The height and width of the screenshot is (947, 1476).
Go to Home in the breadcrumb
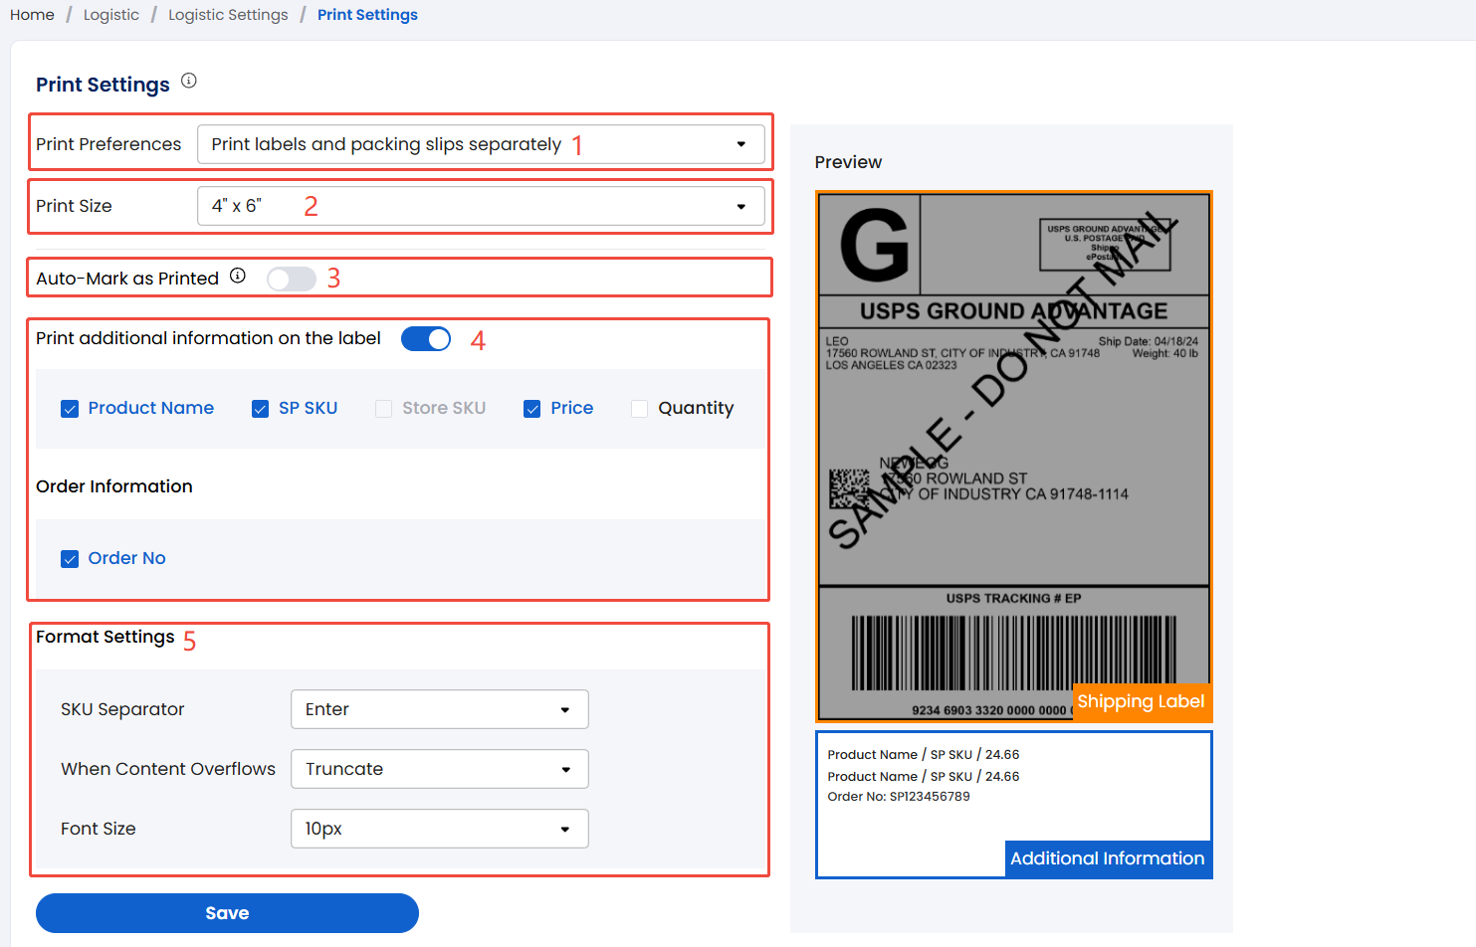[32, 15]
